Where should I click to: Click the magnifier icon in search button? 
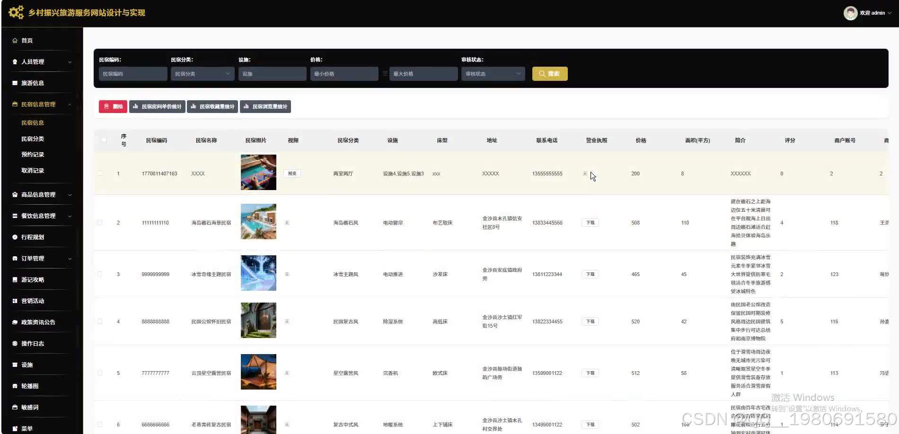(542, 74)
